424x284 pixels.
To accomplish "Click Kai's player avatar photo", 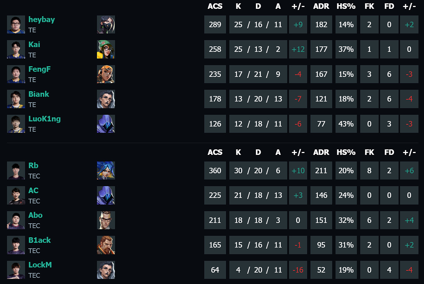I will click(x=16, y=49).
